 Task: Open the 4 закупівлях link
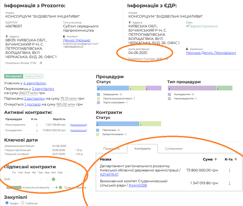[35, 83]
